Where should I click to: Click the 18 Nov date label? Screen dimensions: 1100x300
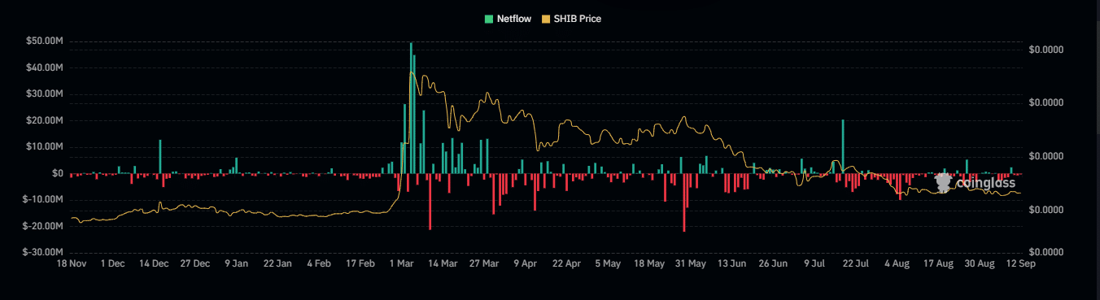pyautogui.click(x=71, y=263)
